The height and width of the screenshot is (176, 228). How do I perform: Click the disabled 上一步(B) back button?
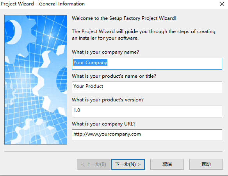pos(94,164)
